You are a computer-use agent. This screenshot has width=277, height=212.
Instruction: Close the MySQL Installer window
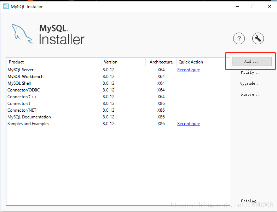tap(270, 6)
